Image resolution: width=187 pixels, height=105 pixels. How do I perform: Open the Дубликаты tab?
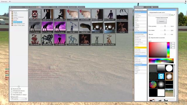pos(81,7)
